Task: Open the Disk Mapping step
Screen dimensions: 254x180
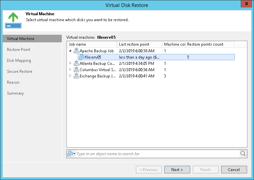Action: tap(19, 61)
